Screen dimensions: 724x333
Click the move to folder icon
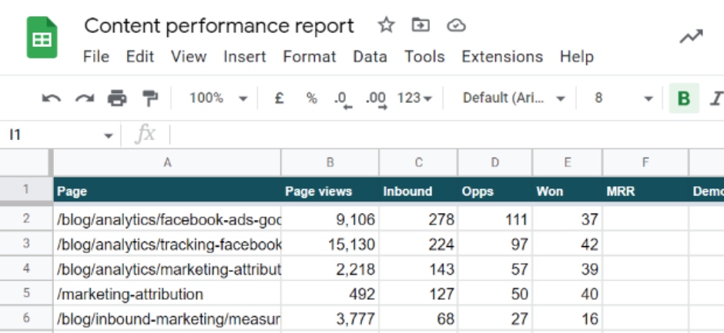(421, 25)
